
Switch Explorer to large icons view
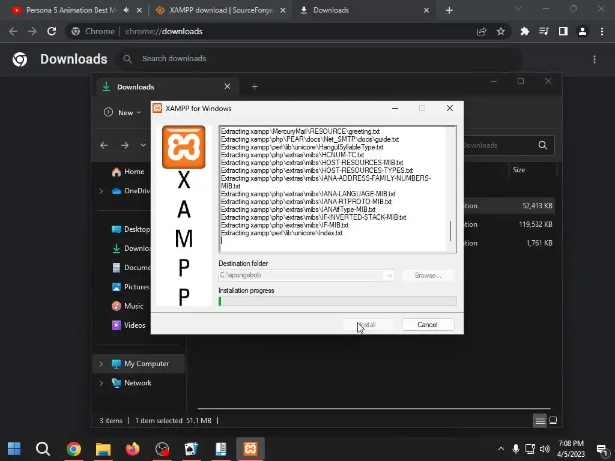[553, 421]
